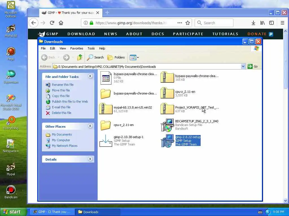This screenshot has height=216, width=289.
Task: Open DOWNLOAD in the GIMP site navigation
Action: click(81, 34)
